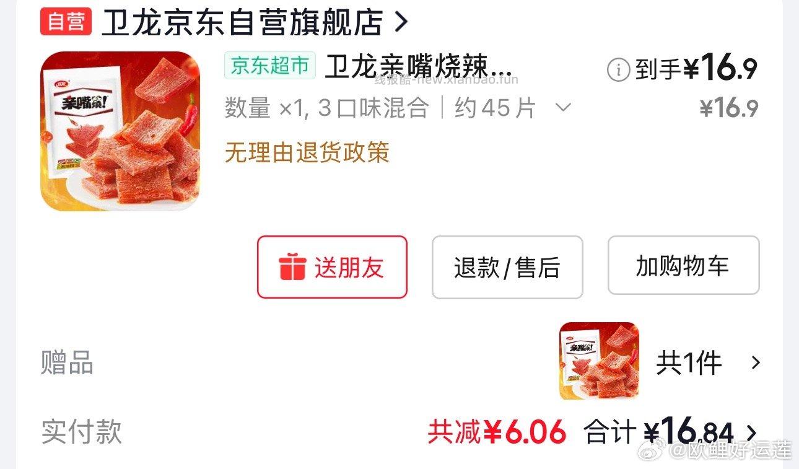This screenshot has width=799, height=469.
Task: Tap the info icon beside 到手 price
Action: pos(618,69)
